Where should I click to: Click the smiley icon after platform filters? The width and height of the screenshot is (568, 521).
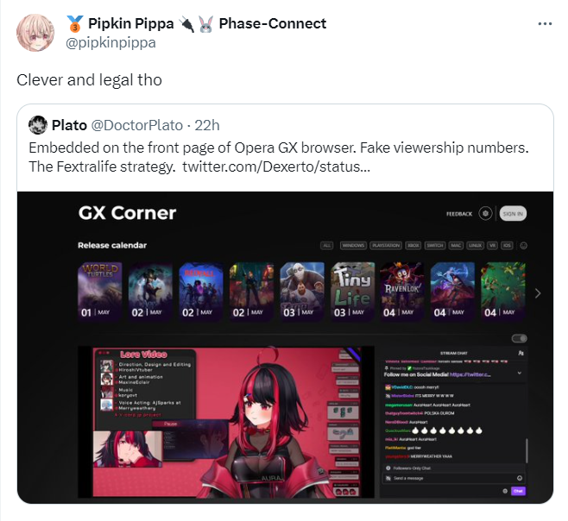click(x=523, y=246)
